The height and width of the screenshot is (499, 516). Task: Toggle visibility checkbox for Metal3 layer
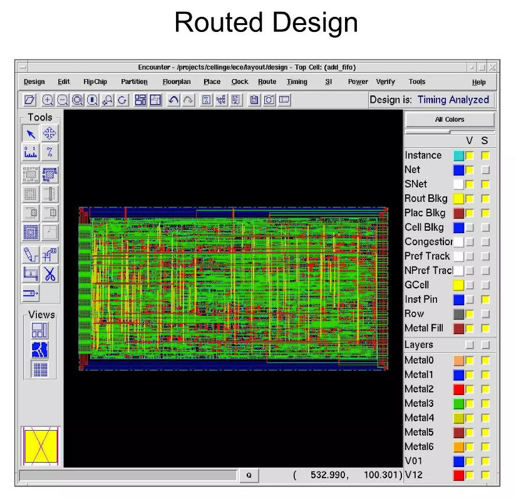pos(470,404)
